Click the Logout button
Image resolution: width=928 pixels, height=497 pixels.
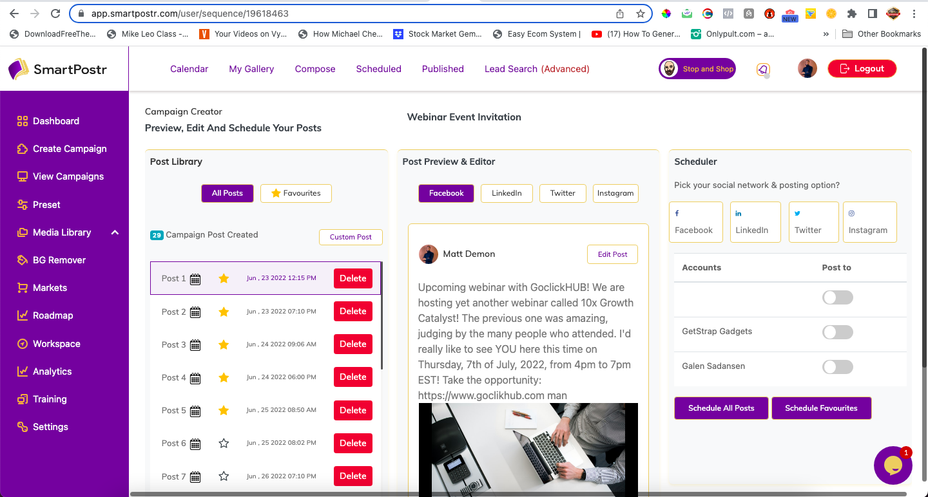862,69
